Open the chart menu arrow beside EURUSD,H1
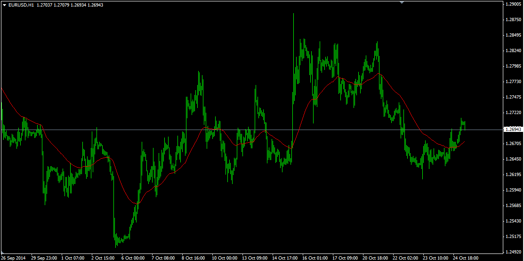Image resolution: width=524 pixels, height=261 pixels. [4, 5]
